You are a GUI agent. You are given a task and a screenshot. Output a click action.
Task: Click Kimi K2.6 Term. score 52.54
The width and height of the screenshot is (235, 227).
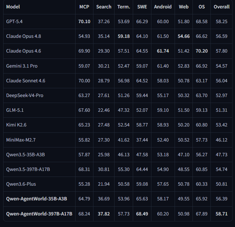[x=124, y=125]
